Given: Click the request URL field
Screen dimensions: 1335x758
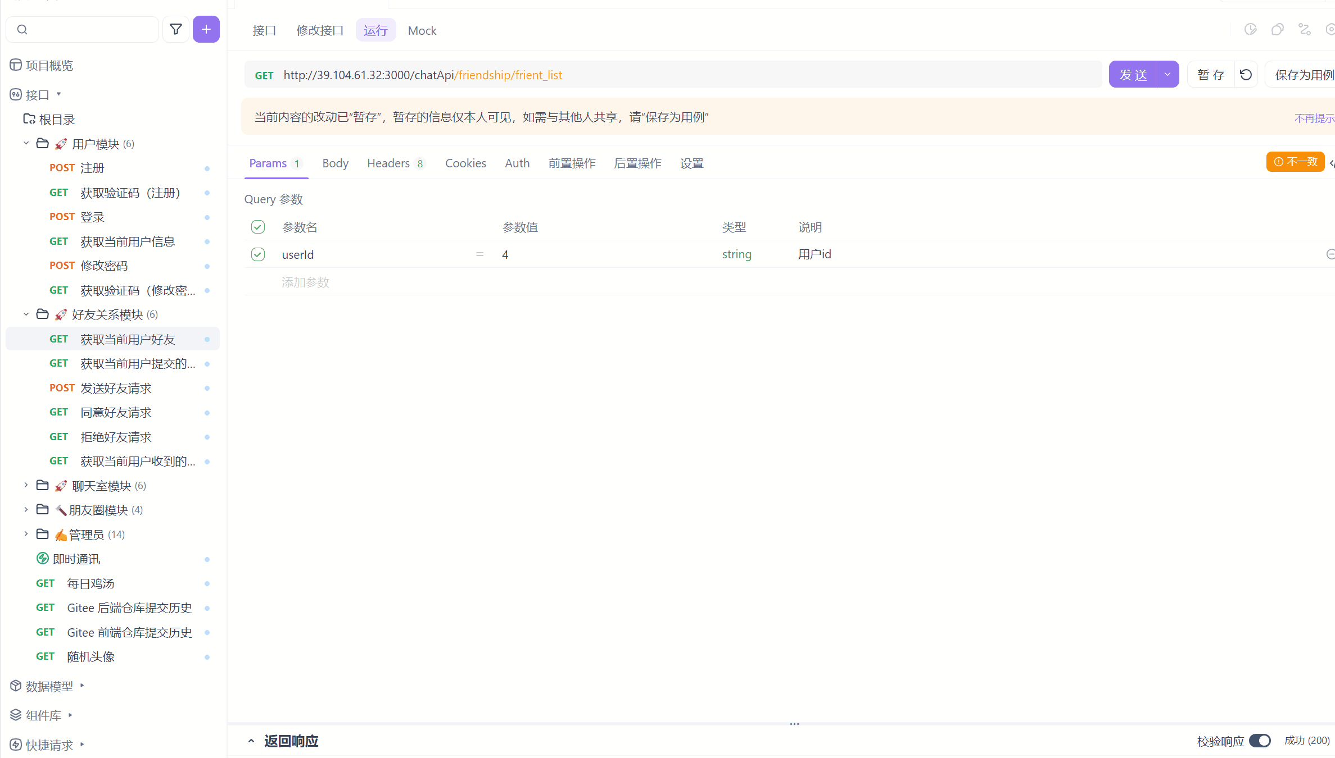Looking at the screenshot, I should [x=673, y=75].
